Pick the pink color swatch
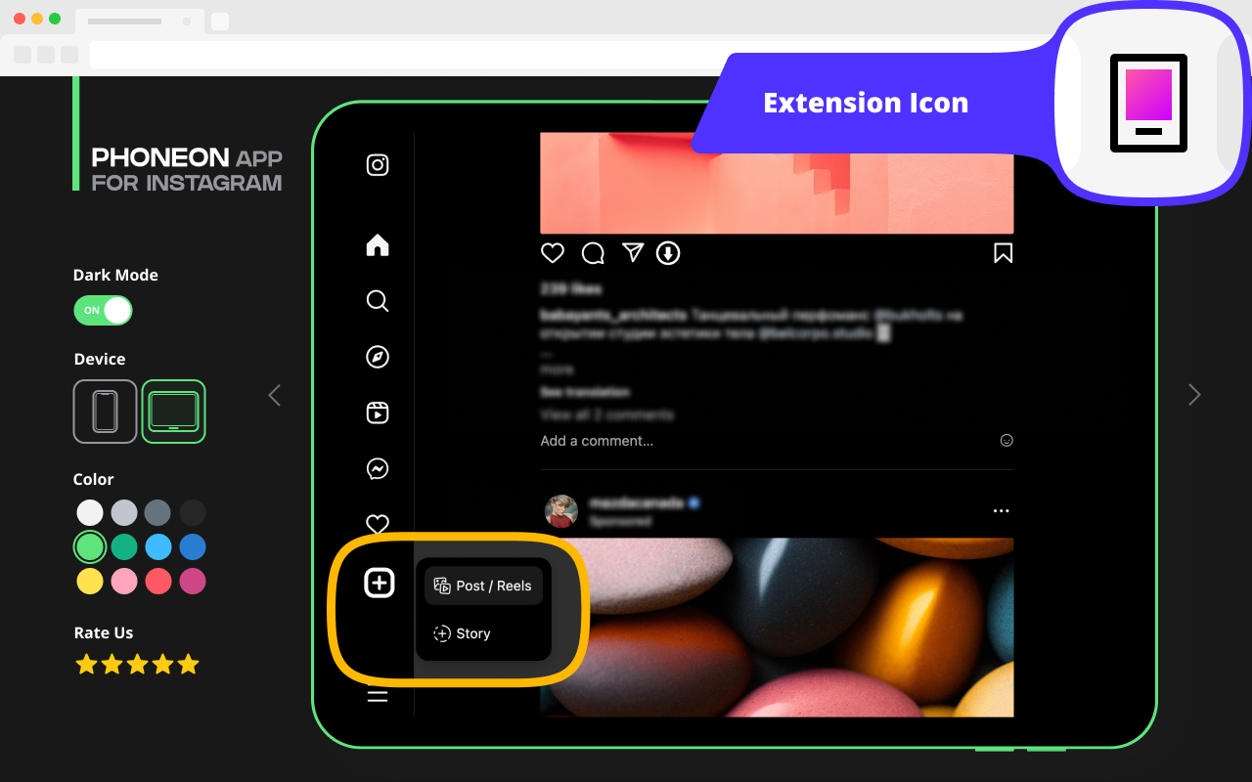This screenshot has width=1252, height=782. pos(124,581)
